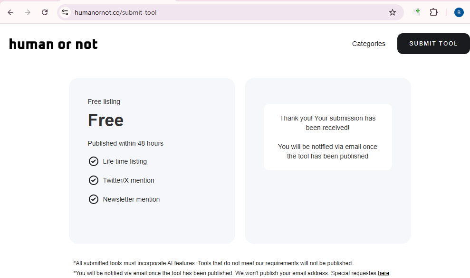Open site information icon in address bar

(x=66, y=12)
